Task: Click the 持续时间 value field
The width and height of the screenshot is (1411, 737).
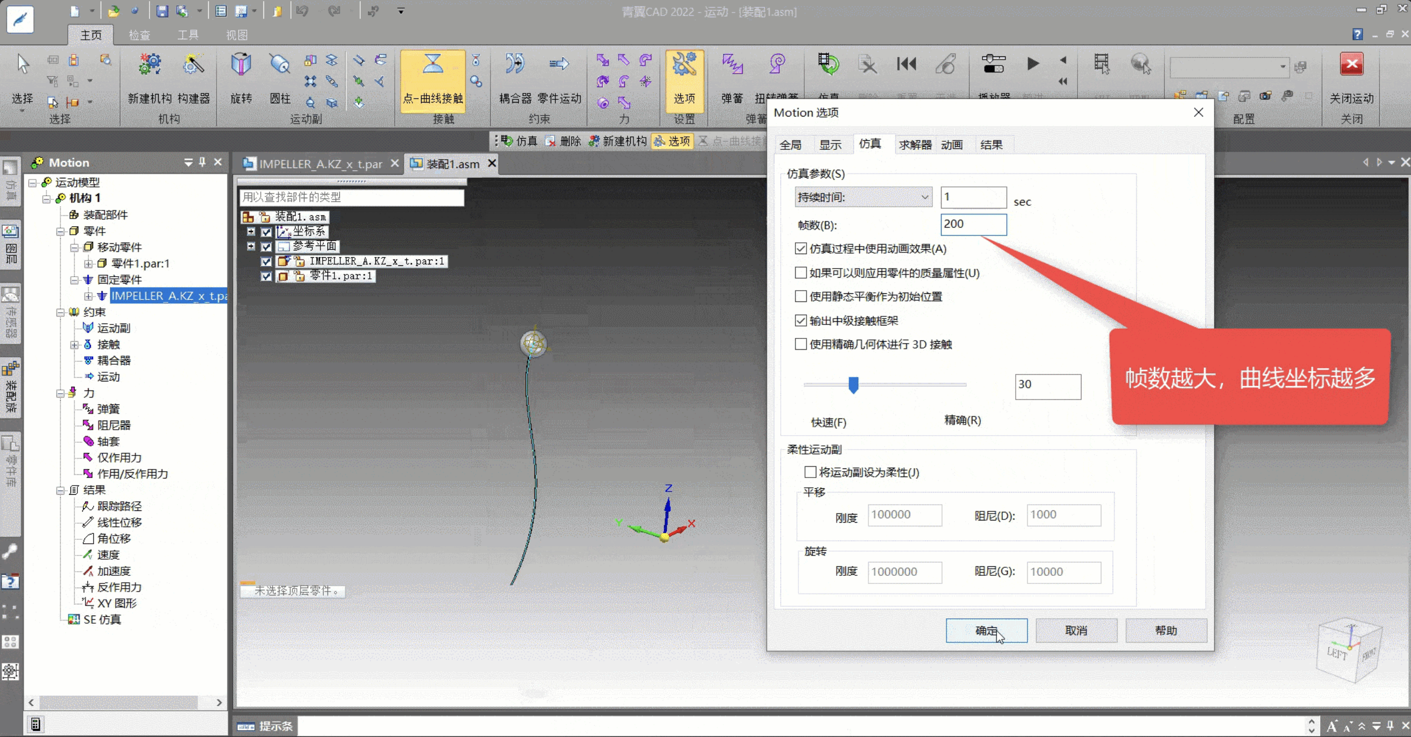Action: 973,197
